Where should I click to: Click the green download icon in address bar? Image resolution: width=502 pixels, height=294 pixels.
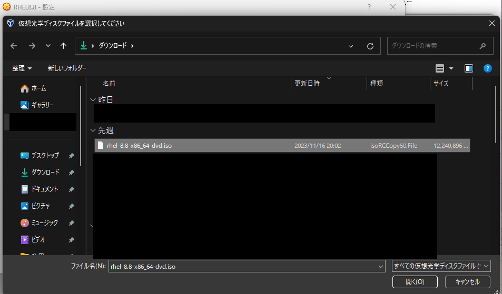tap(84, 46)
